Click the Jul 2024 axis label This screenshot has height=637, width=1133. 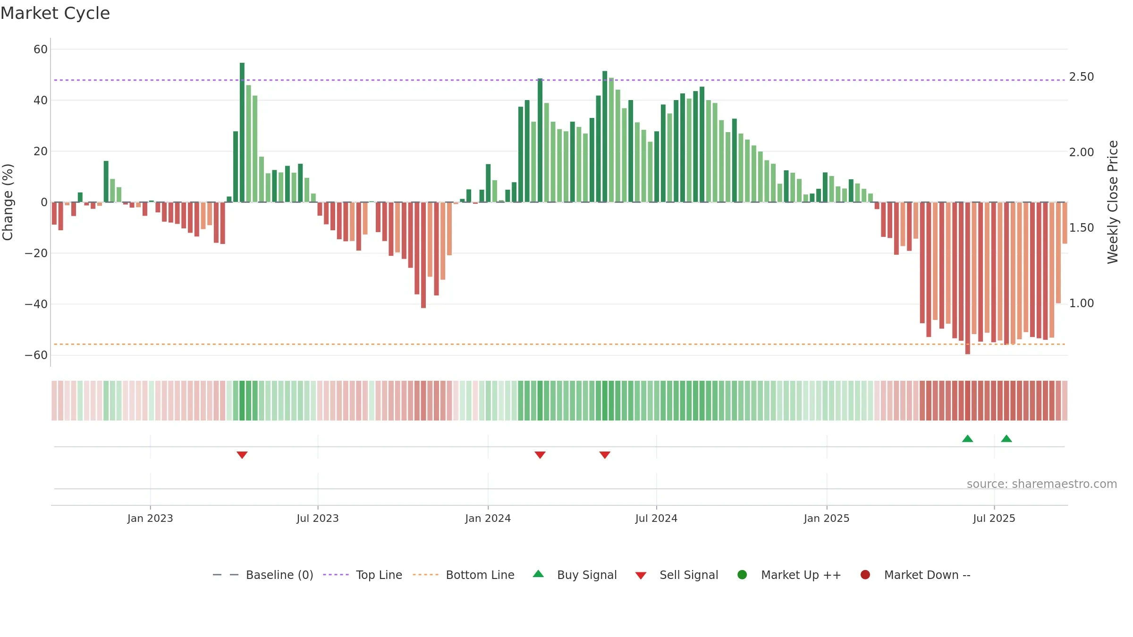pos(656,519)
